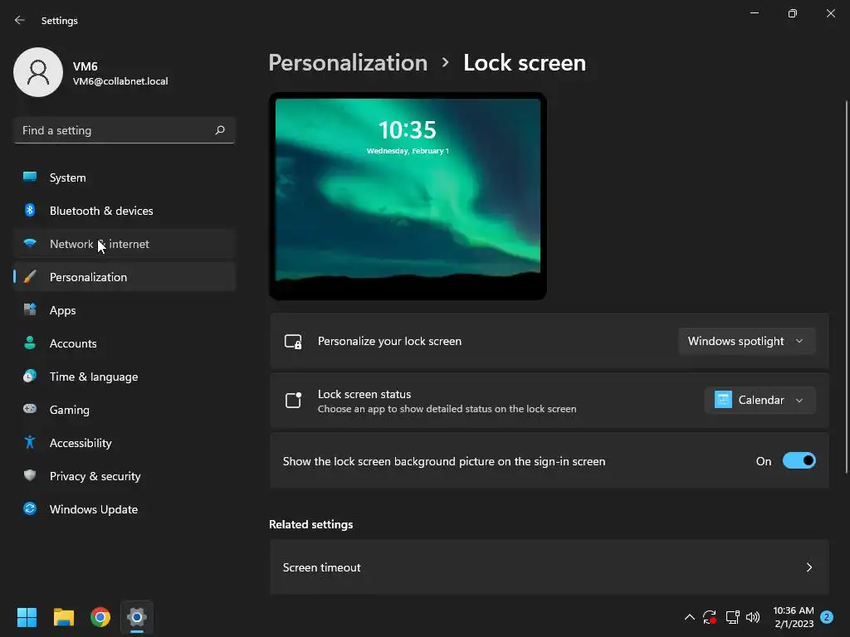Click the Accessibility figure icon
Image resolution: width=850 pixels, height=637 pixels.
click(x=30, y=443)
